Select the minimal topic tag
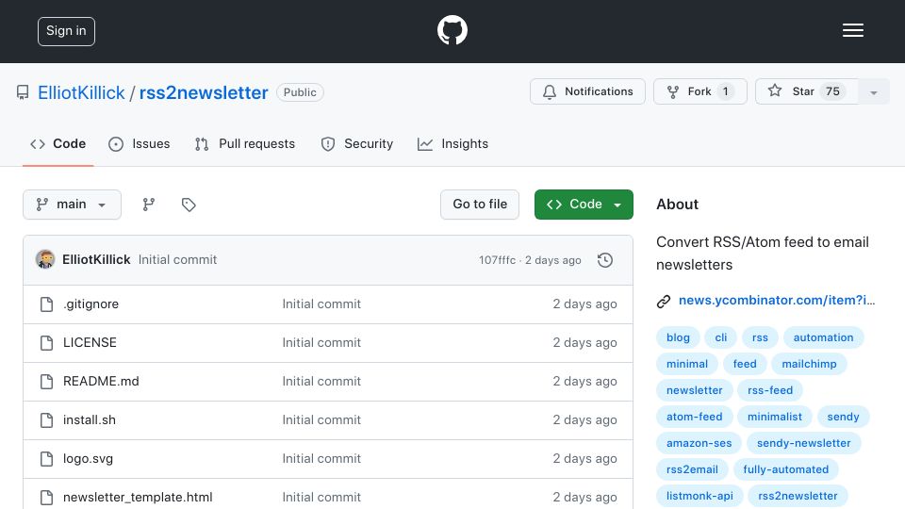The width and height of the screenshot is (905, 509). point(687,364)
